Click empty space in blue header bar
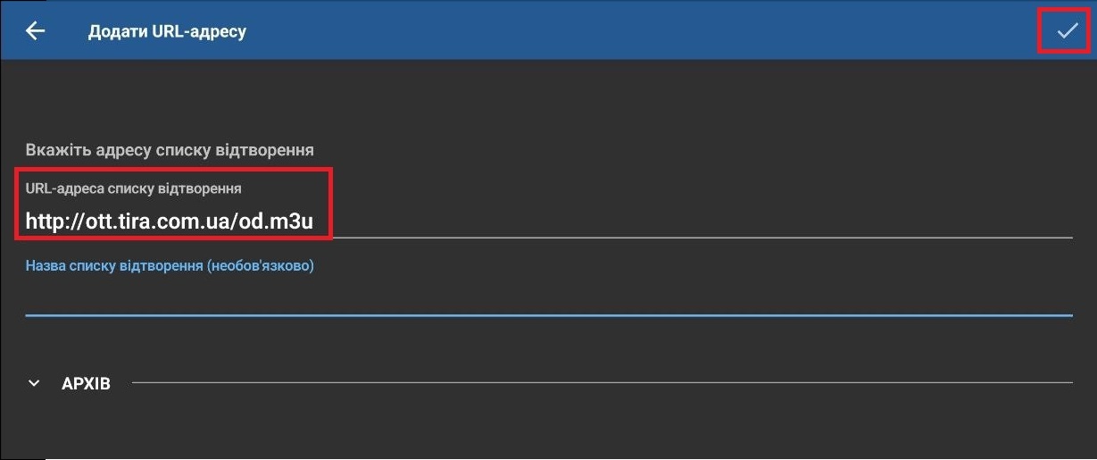This screenshot has height=460, width=1097. (625, 31)
